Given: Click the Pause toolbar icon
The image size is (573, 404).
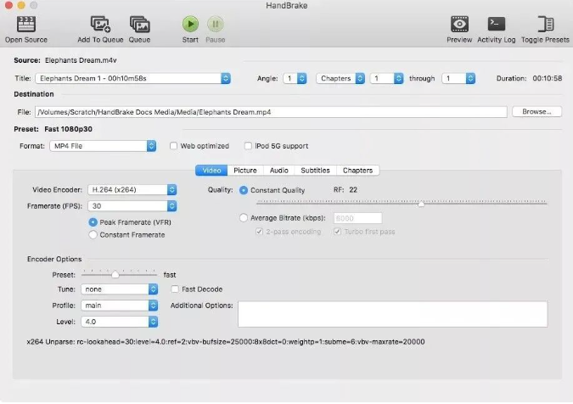Looking at the screenshot, I should [216, 24].
